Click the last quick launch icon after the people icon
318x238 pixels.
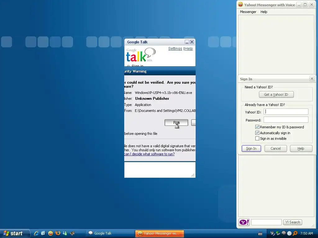tap(72, 233)
